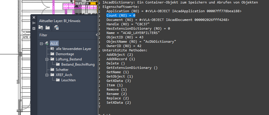
Task: Click the XREF_Arch folder icon
Action: click(x=52, y=75)
